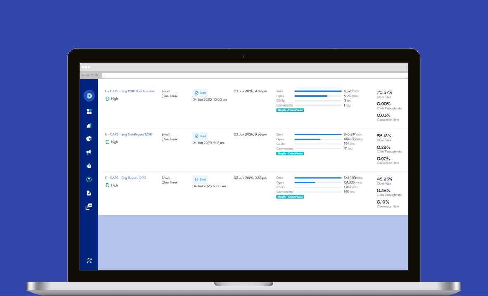Screen dimensions: 488x296
Task: Open the user target icon in sidebar
Action: coord(89,179)
